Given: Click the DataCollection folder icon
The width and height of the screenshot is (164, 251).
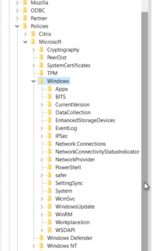Looking at the screenshot, I should pyautogui.click(x=50, y=112).
